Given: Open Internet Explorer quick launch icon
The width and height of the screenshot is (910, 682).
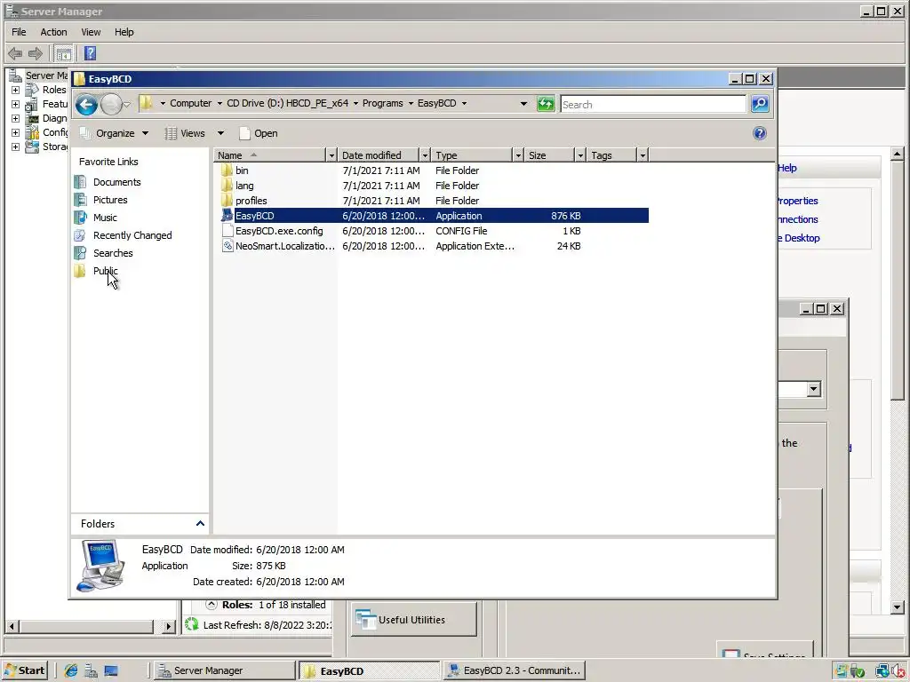Looking at the screenshot, I should point(71,671).
